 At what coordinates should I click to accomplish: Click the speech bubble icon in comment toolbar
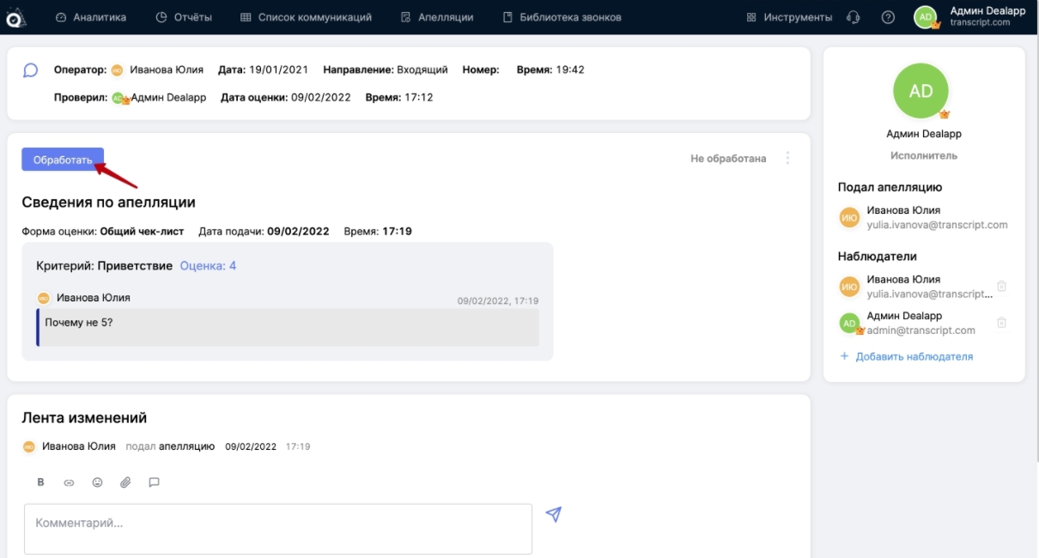[154, 482]
